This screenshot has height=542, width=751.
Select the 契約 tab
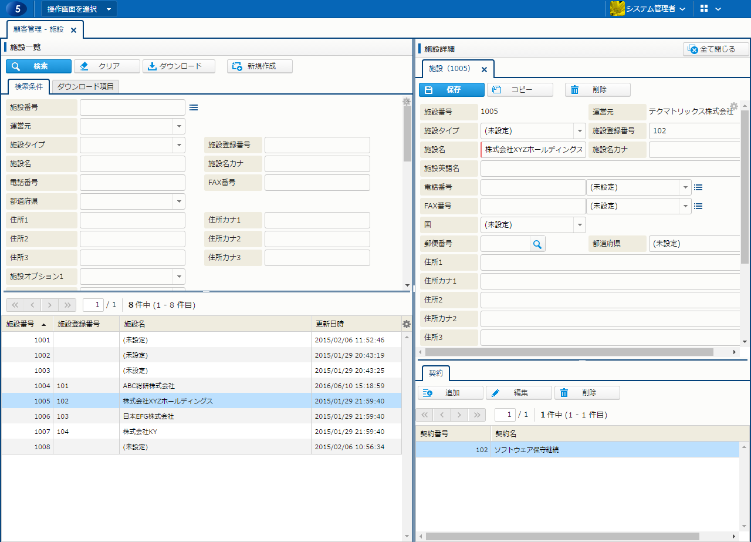coord(435,372)
